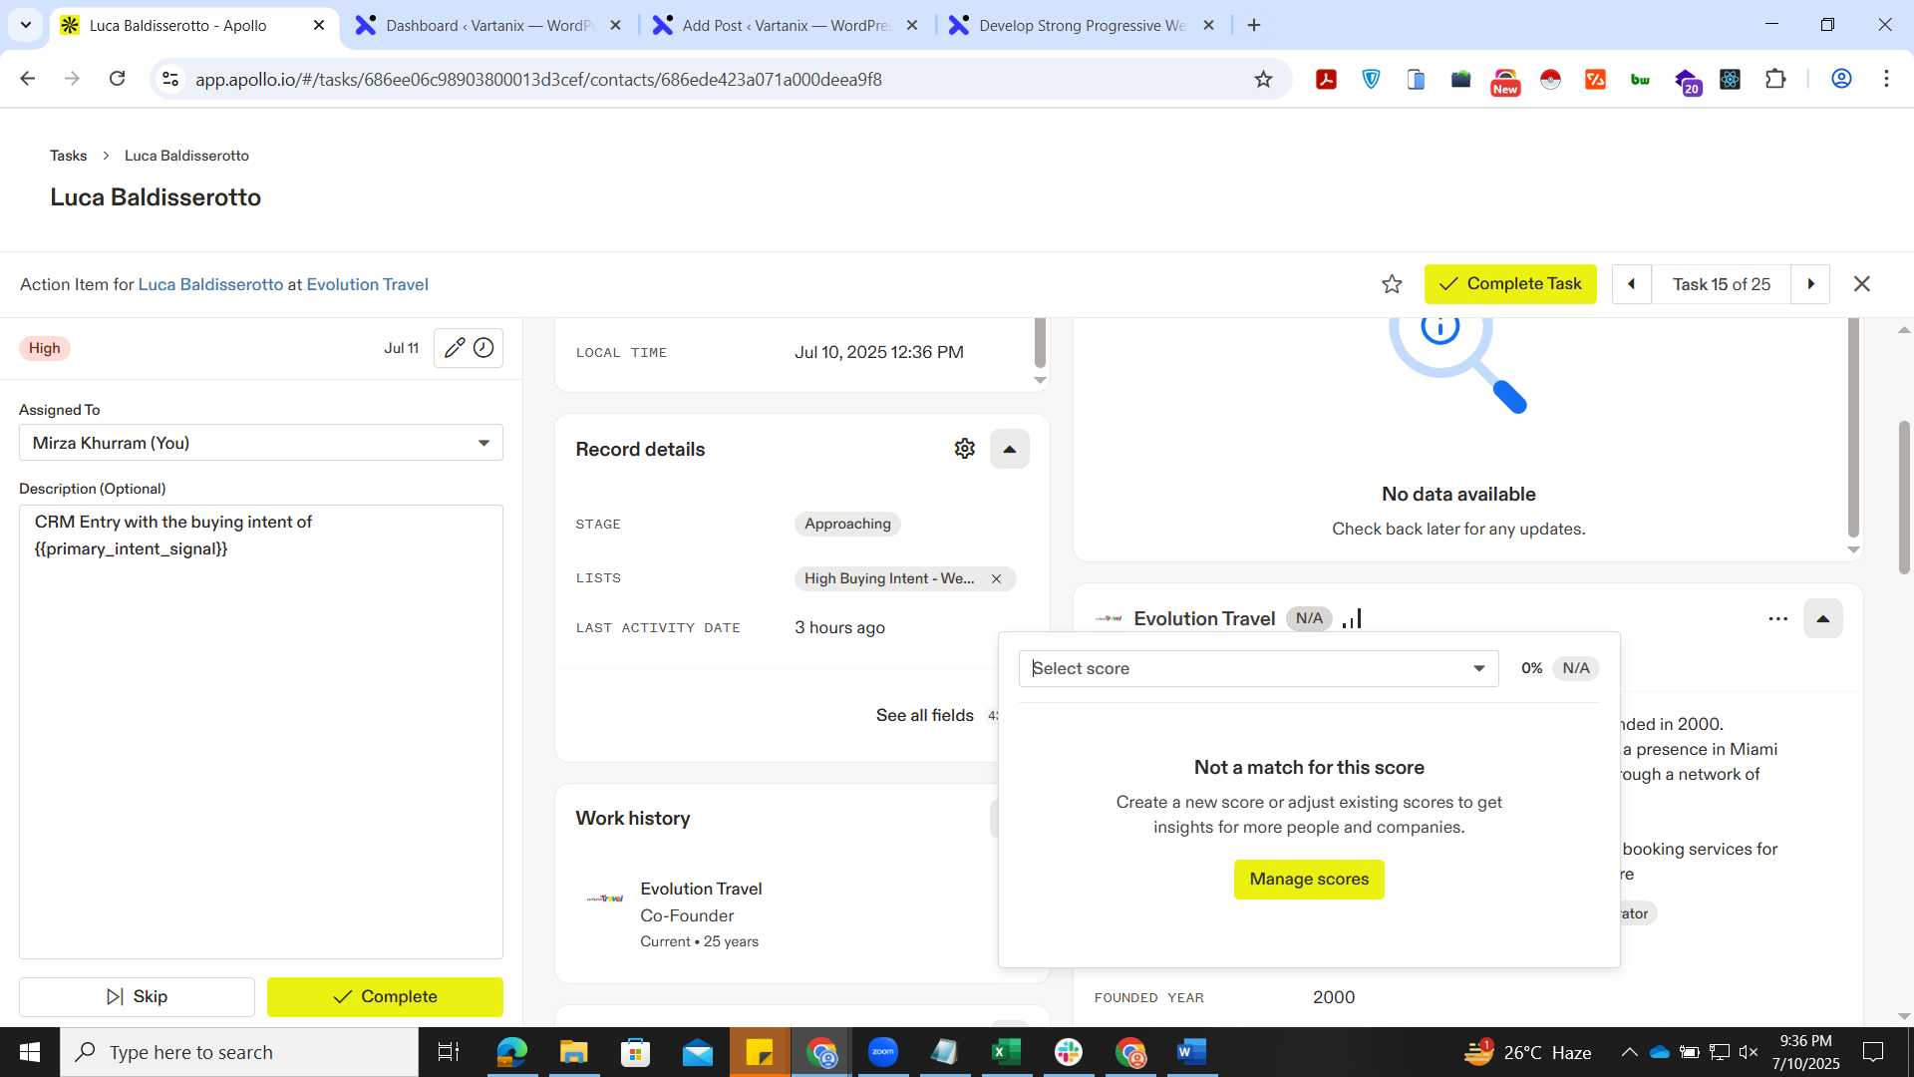Open Excel from the taskbar
1914x1077 pixels.
coord(1006,1052)
